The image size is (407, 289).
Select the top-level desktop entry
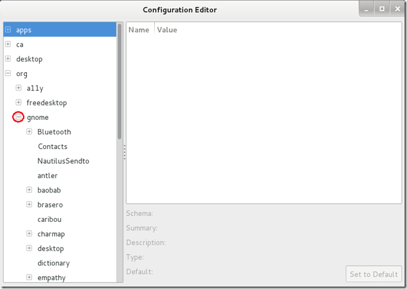click(x=29, y=59)
